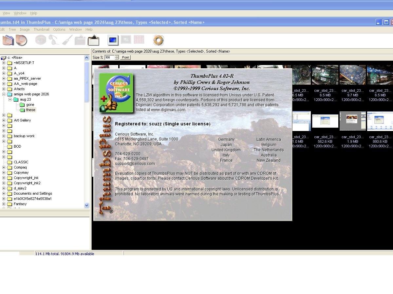The image size is (393, 294).
Task: Collapse the 'amiga web page 2026' node
Action: pyautogui.click(x=4, y=94)
